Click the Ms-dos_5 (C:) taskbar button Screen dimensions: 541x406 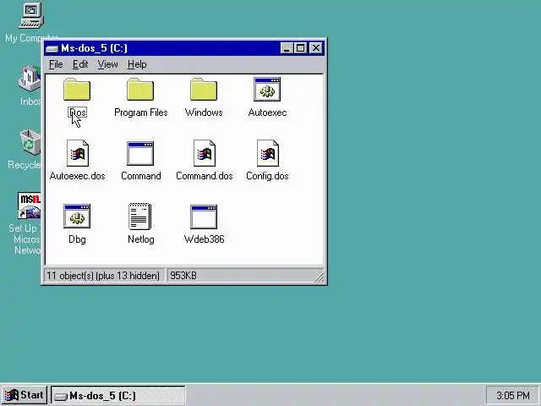pyautogui.click(x=118, y=395)
